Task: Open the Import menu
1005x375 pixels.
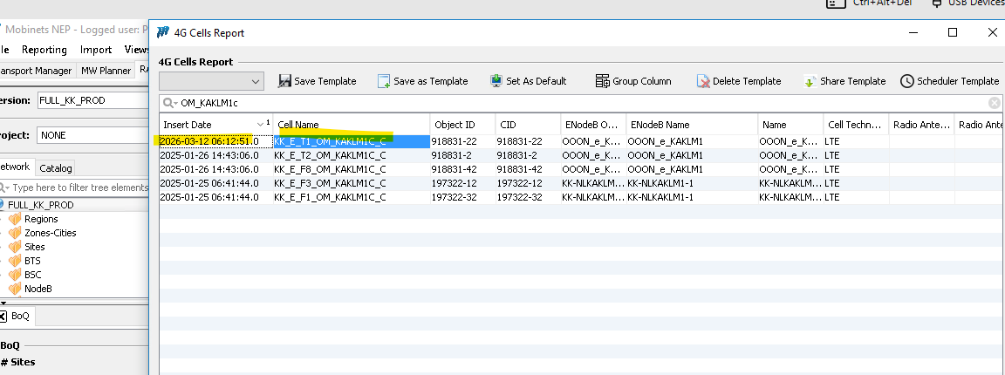Action: (x=96, y=50)
